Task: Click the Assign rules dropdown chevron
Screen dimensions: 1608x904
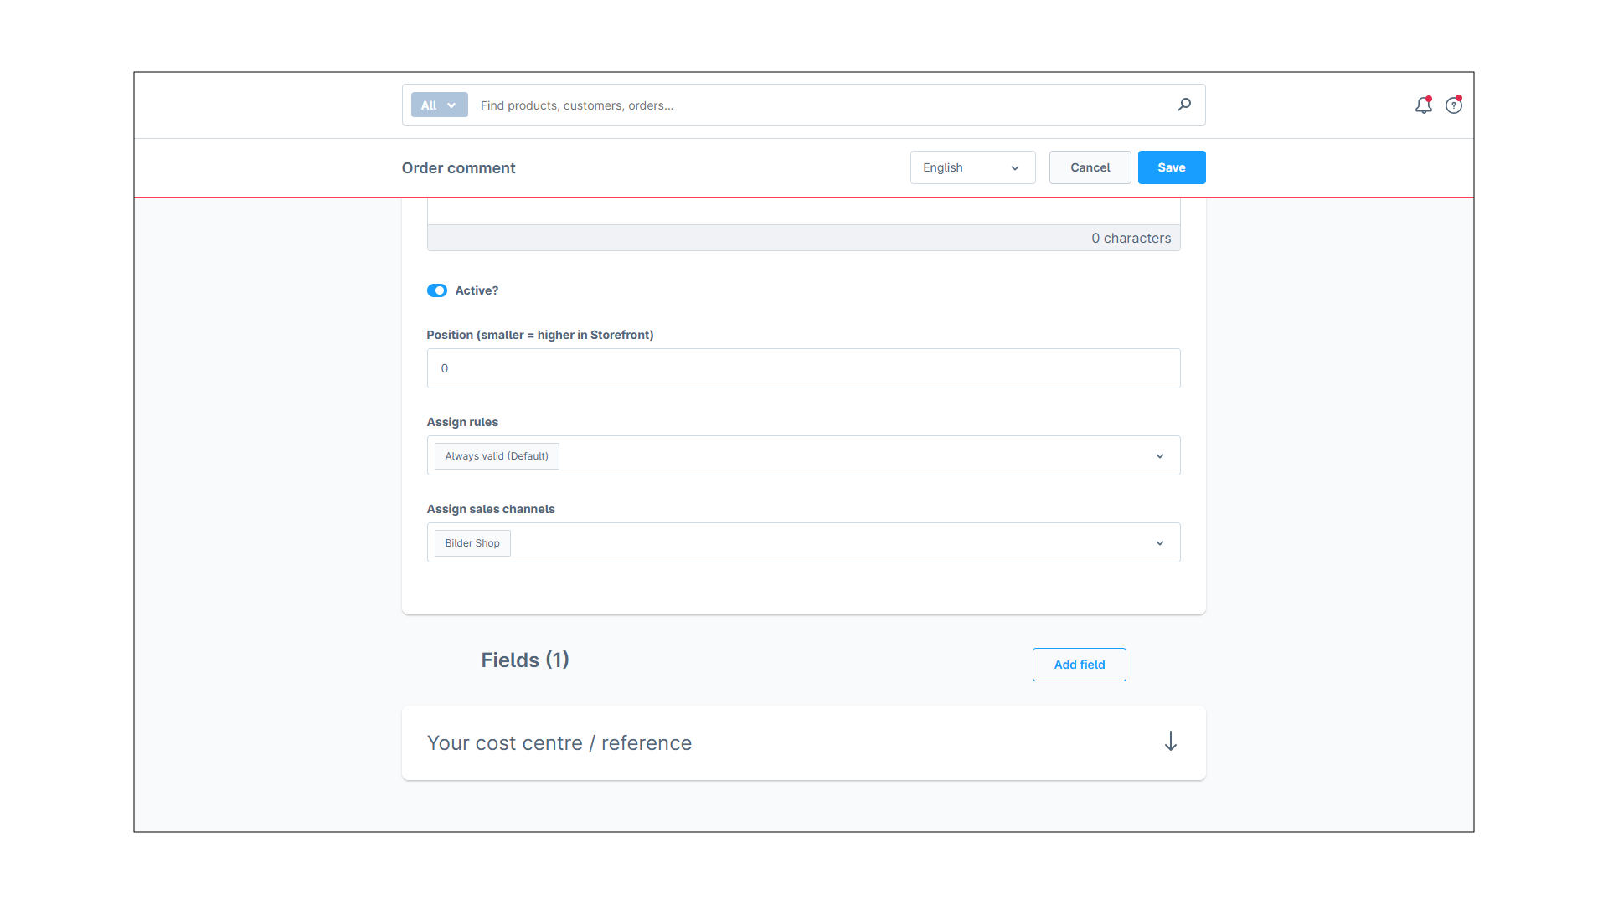Action: tap(1160, 455)
